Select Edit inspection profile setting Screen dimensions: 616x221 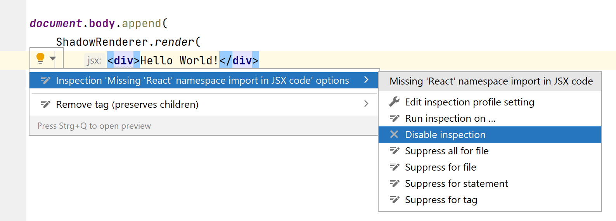click(x=490, y=102)
